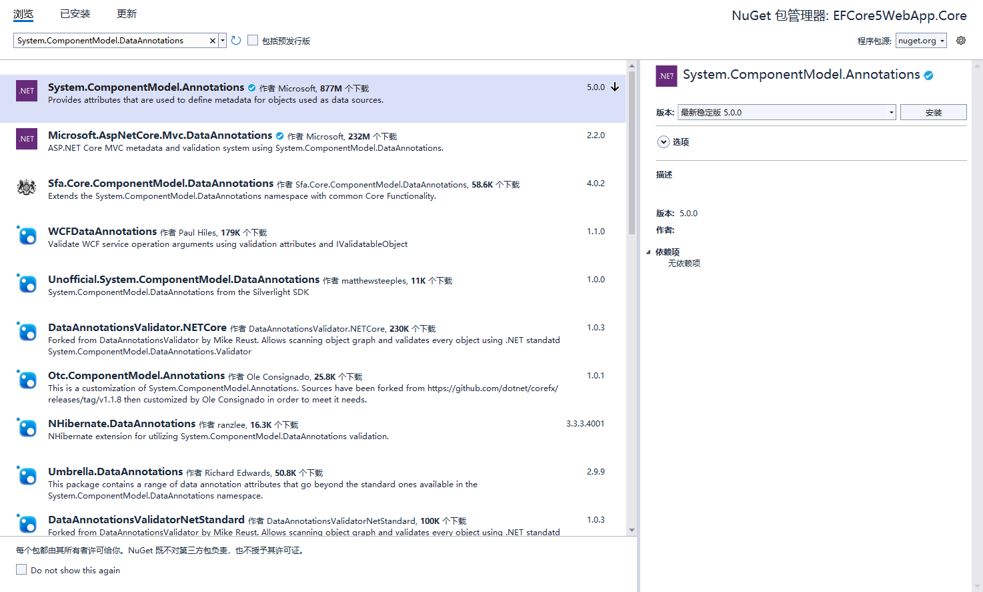
Task: Select the Umbrella.DataAnnotations package
Action: 313,483
